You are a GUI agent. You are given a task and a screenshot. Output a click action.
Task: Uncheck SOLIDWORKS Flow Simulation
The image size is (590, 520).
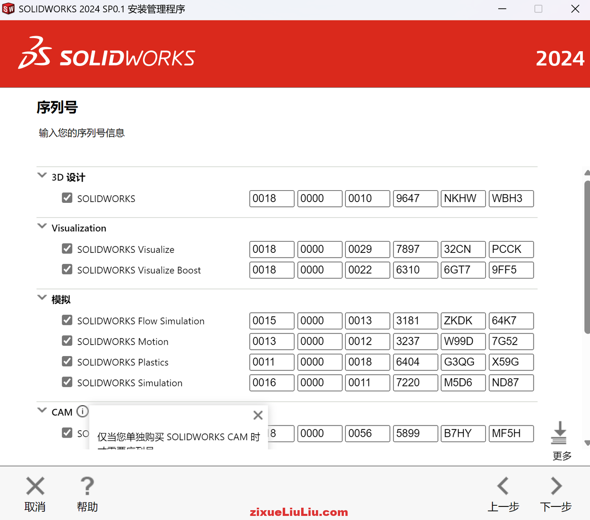click(x=67, y=320)
